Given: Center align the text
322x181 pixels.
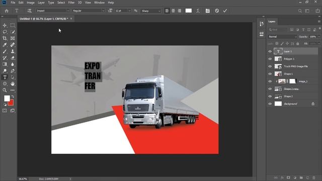Looking at the screenshot, I should [173, 11].
